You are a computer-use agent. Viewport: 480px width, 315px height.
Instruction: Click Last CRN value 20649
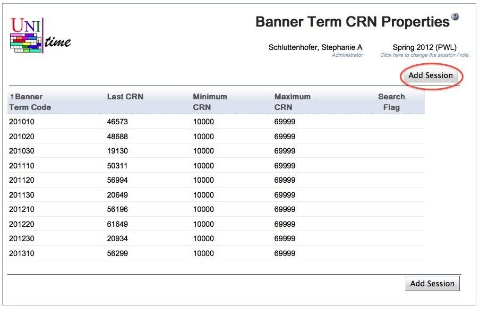(117, 195)
